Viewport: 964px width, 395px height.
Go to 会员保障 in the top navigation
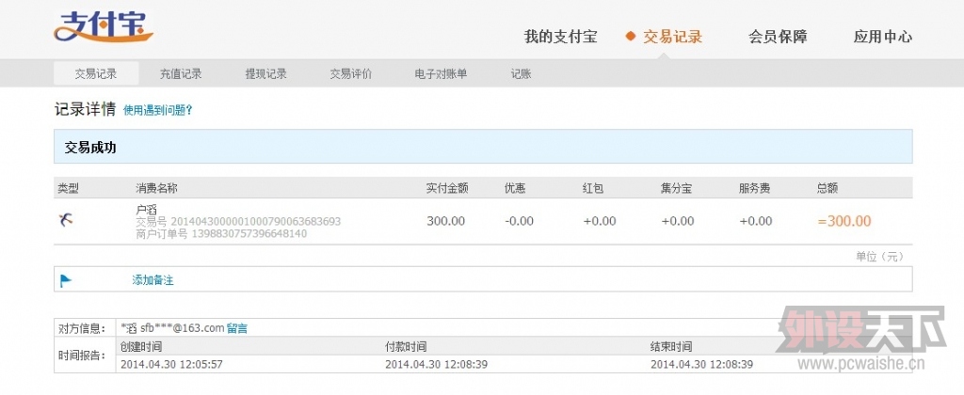(778, 38)
